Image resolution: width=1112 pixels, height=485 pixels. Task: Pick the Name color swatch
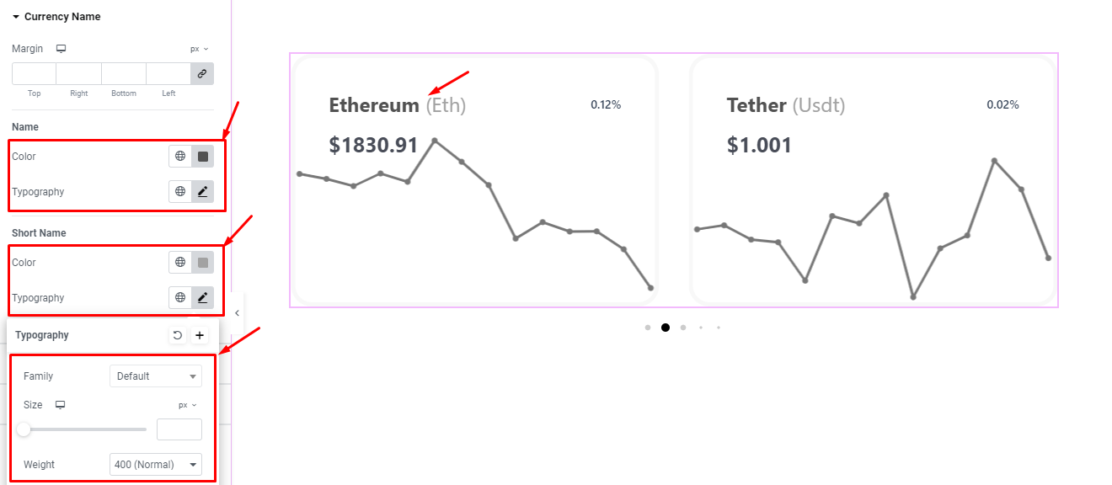point(202,157)
